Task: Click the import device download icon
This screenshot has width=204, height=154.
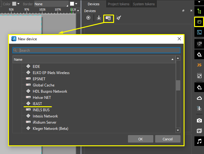Action: (x=99, y=18)
